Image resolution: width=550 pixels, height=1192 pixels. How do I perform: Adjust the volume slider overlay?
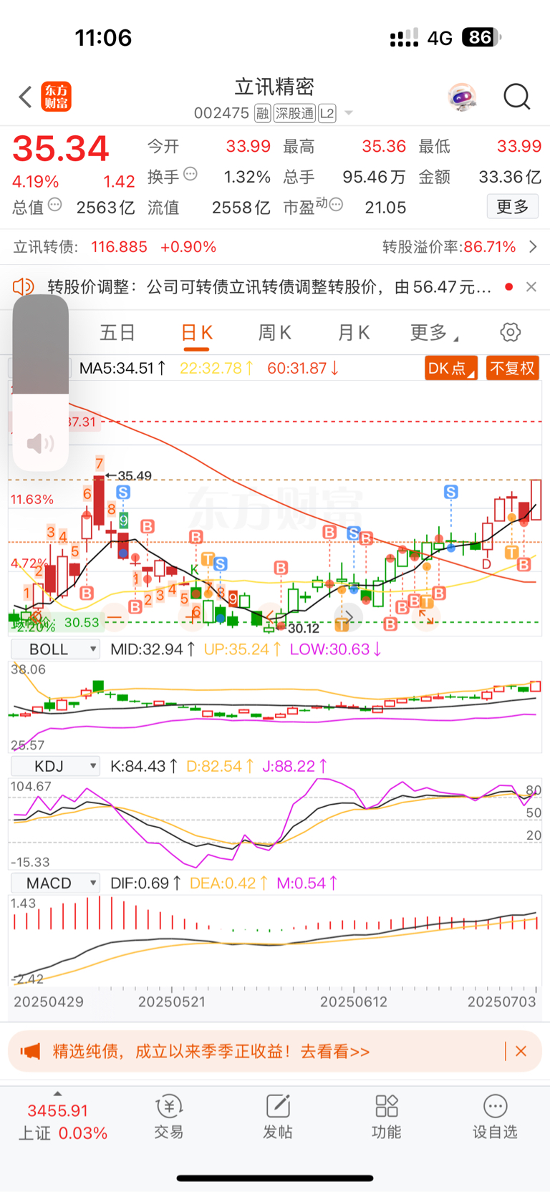click(x=41, y=383)
